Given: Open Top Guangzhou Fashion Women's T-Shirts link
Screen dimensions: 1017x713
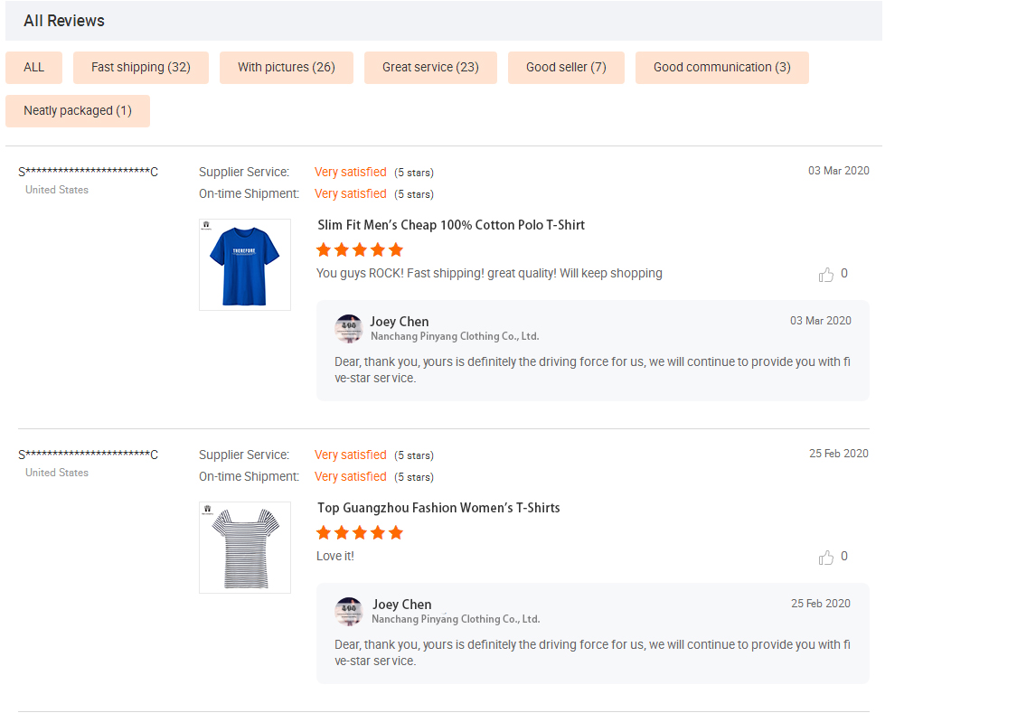Looking at the screenshot, I should (x=438, y=508).
